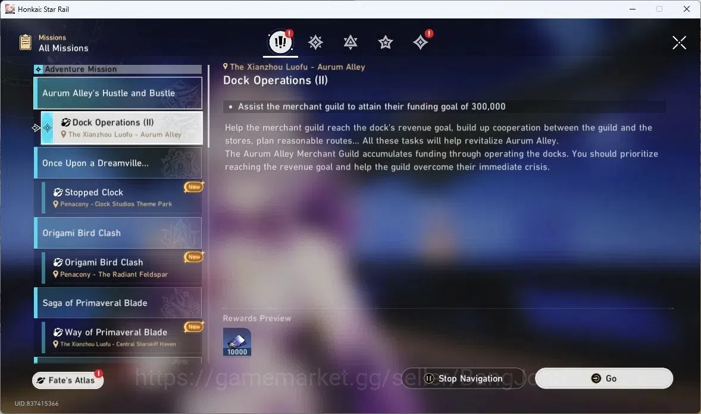Click the location pin next to Xianzhou Luofu - Aurum Alley heading

click(x=226, y=67)
